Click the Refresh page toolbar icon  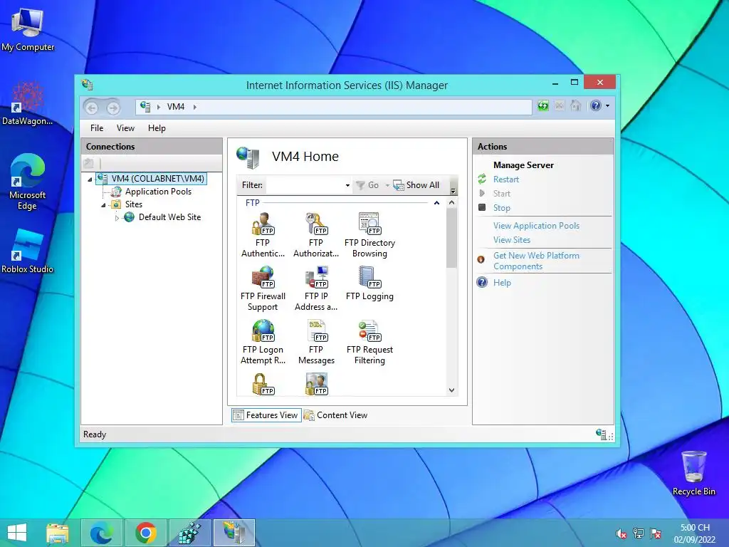pyautogui.click(x=543, y=106)
